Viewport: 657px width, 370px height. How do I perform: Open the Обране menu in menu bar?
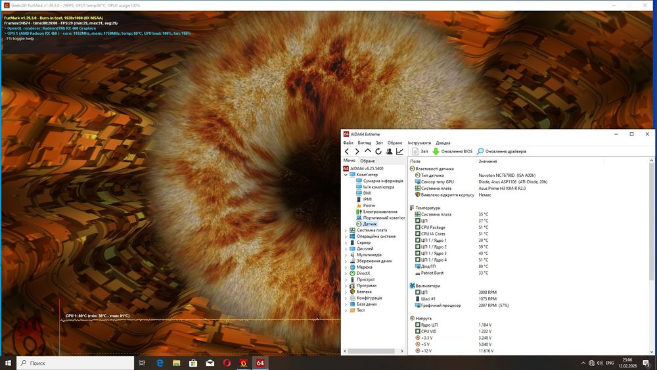pyautogui.click(x=395, y=143)
